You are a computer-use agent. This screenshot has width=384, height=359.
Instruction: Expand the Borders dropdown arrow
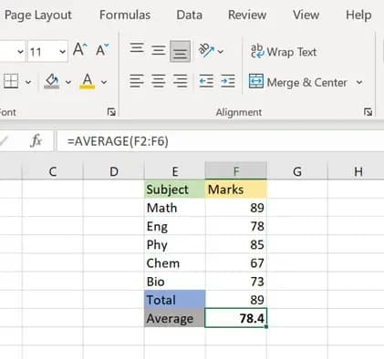click(x=28, y=82)
